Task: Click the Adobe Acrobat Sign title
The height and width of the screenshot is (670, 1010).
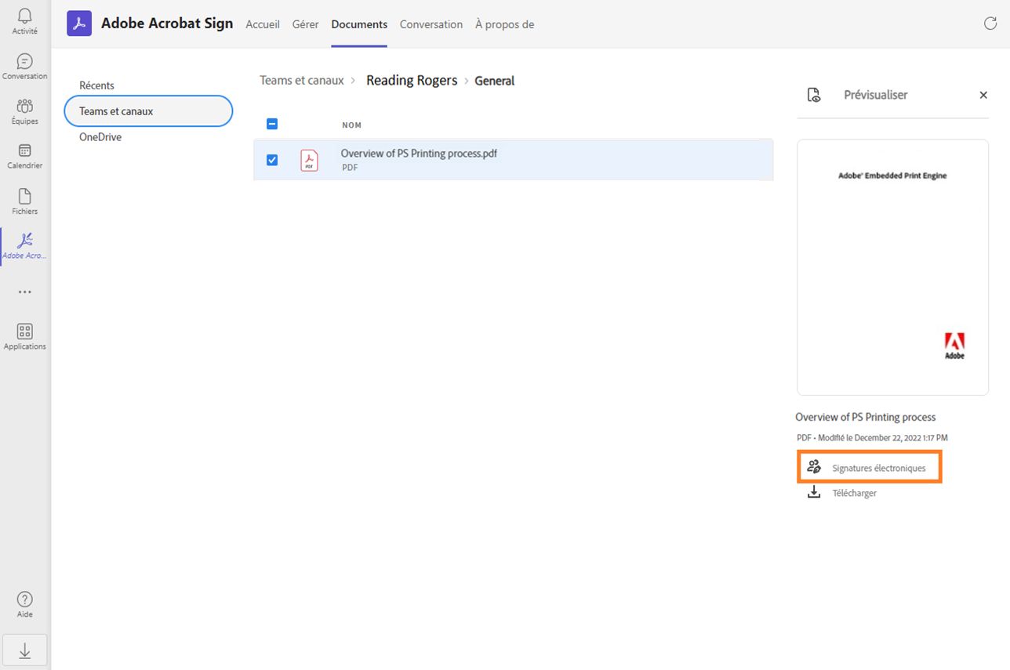Action: click(x=167, y=24)
